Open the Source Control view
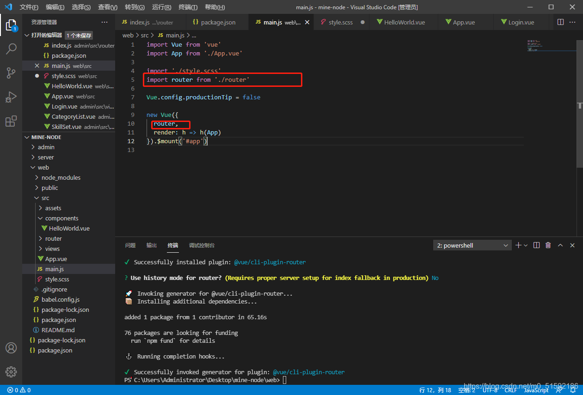Viewport: 583px width, 395px height. pyautogui.click(x=11, y=73)
